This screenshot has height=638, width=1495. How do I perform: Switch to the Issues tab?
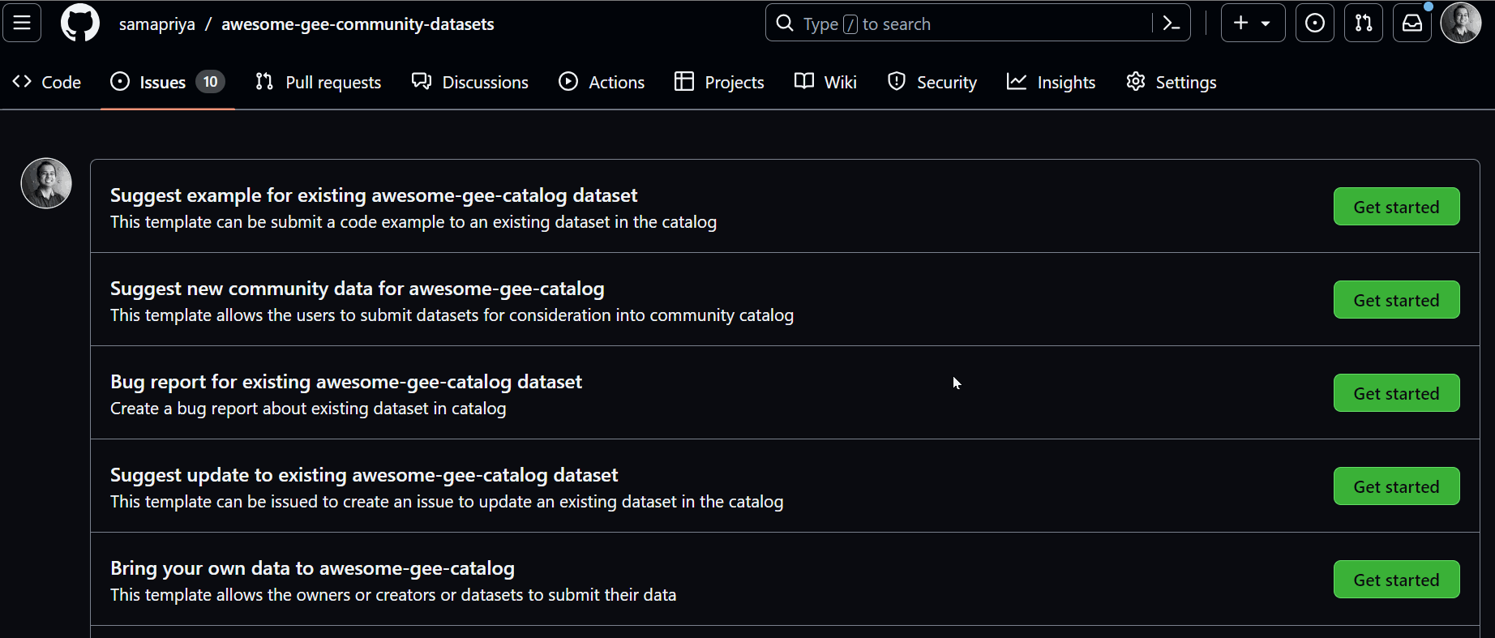coord(167,82)
